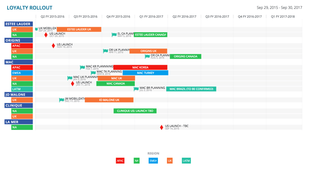Click the Origins US Launch diamond Nov 19
Viewport: 309px width, 173px height.
coord(54,46)
